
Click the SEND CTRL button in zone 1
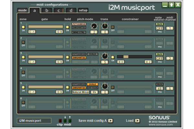79,32
